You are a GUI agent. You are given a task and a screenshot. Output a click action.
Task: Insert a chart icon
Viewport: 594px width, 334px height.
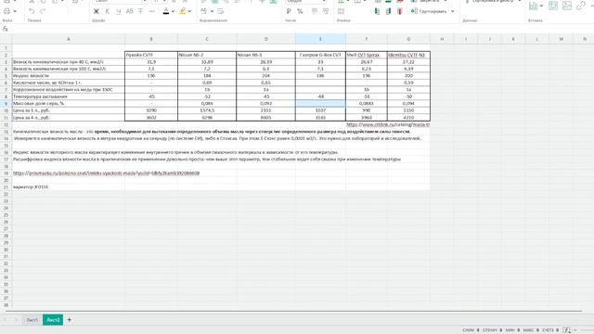click(534, 6)
